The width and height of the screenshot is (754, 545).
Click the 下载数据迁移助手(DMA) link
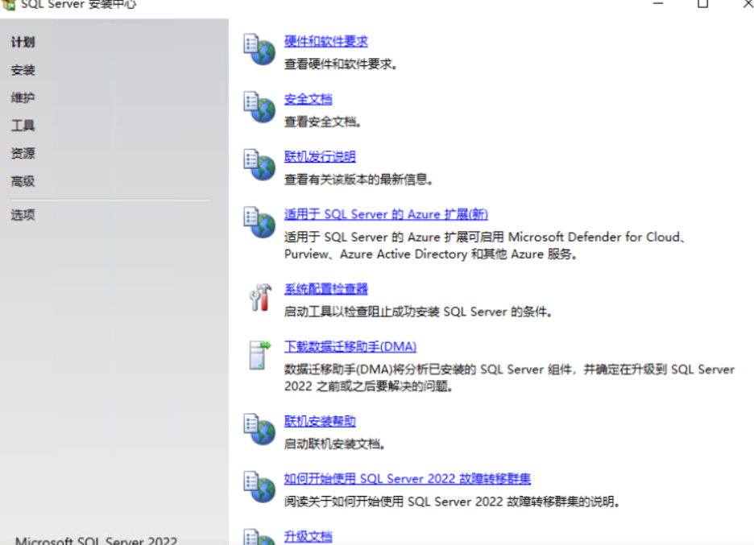tap(350, 346)
